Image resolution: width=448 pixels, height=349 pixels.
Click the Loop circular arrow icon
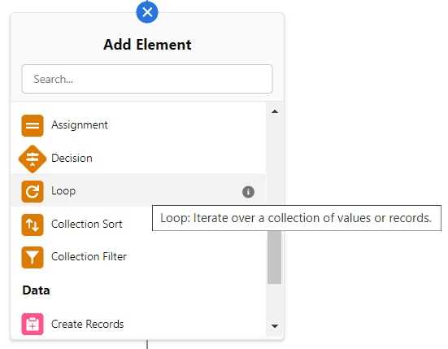coord(33,191)
